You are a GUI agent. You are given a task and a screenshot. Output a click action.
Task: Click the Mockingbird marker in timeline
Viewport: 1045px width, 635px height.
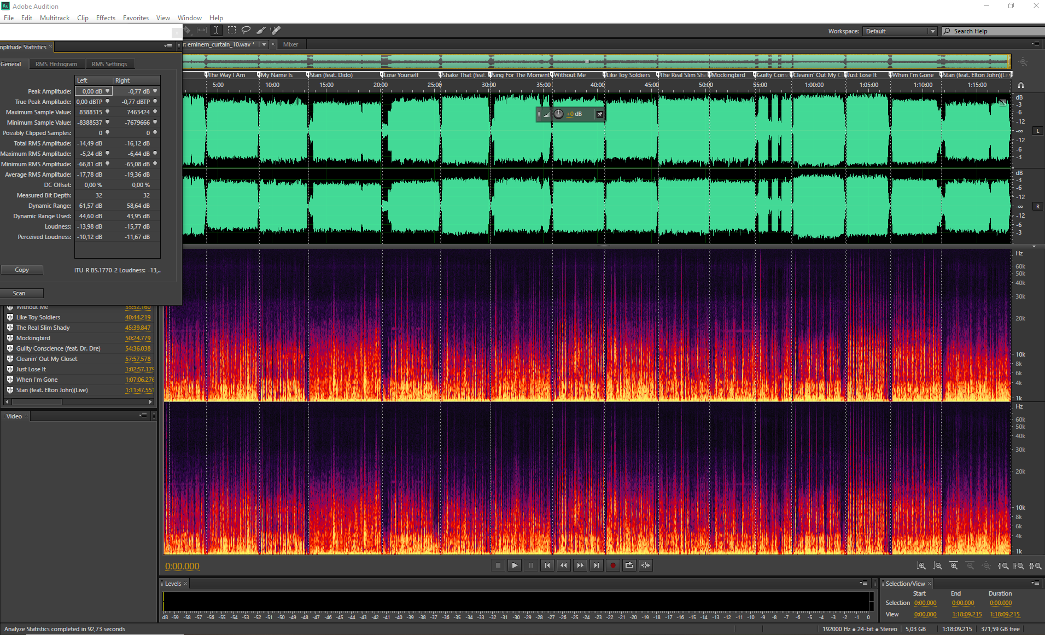point(727,75)
